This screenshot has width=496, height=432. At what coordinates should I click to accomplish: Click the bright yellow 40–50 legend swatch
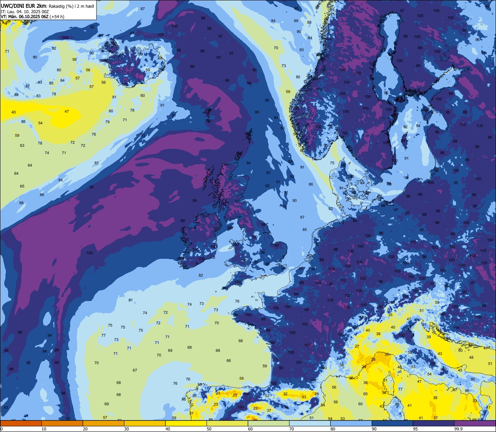tap(186, 423)
